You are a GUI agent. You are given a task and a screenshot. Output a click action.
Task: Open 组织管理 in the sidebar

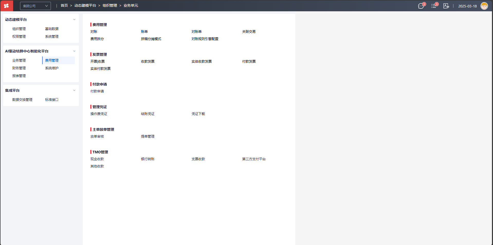tap(19, 29)
